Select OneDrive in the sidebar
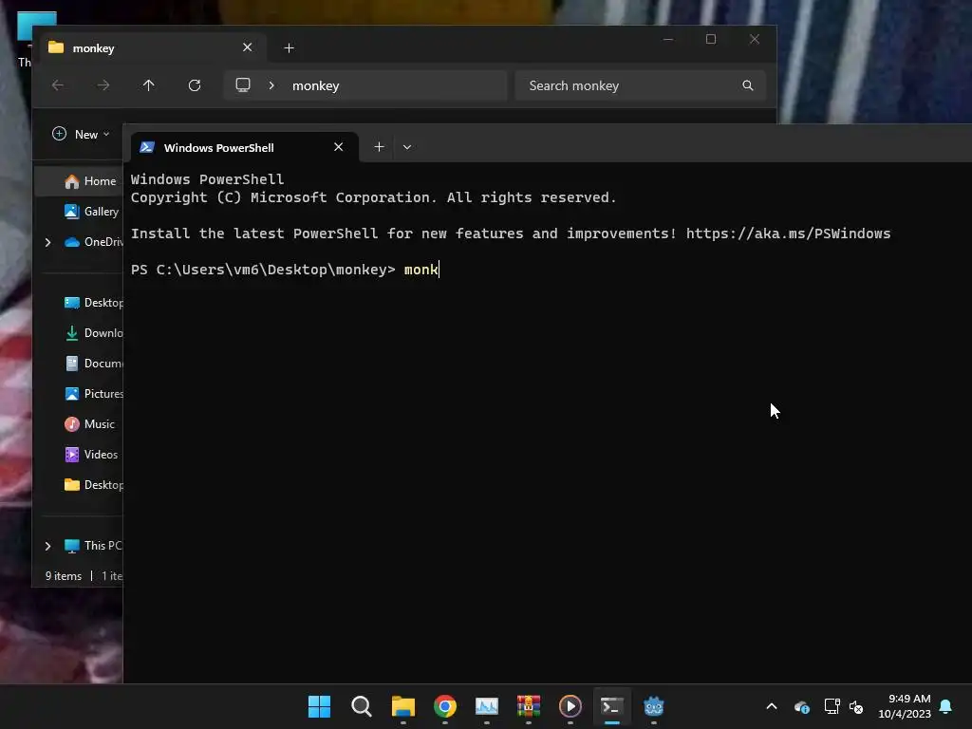Screen dimensions: 972x729 93,242
